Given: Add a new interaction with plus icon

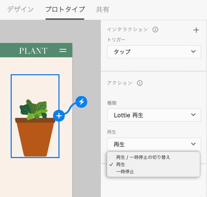Looking at the screenshot, I should 196,30.
